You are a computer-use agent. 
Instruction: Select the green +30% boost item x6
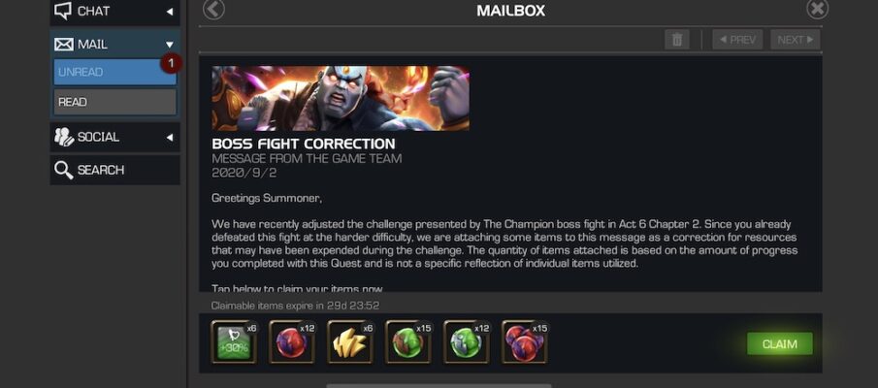pyautogui.click(x=235, y=342)
